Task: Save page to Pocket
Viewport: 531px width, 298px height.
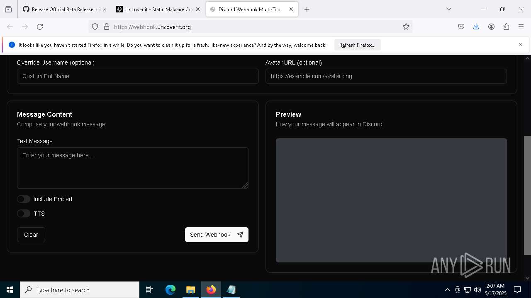Action: pos(461,27)
